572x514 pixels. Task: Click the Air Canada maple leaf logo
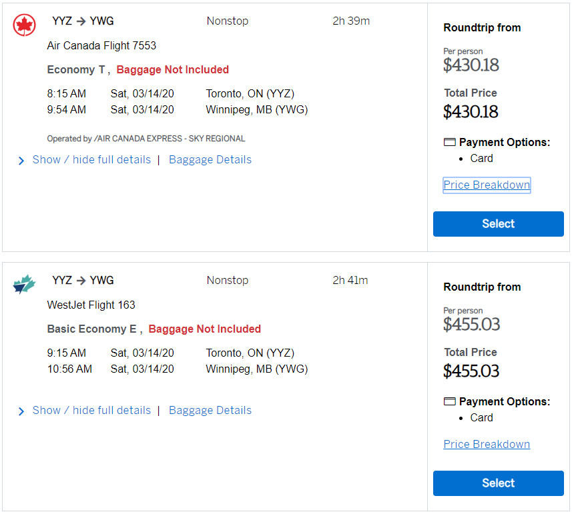coord(24,25)
